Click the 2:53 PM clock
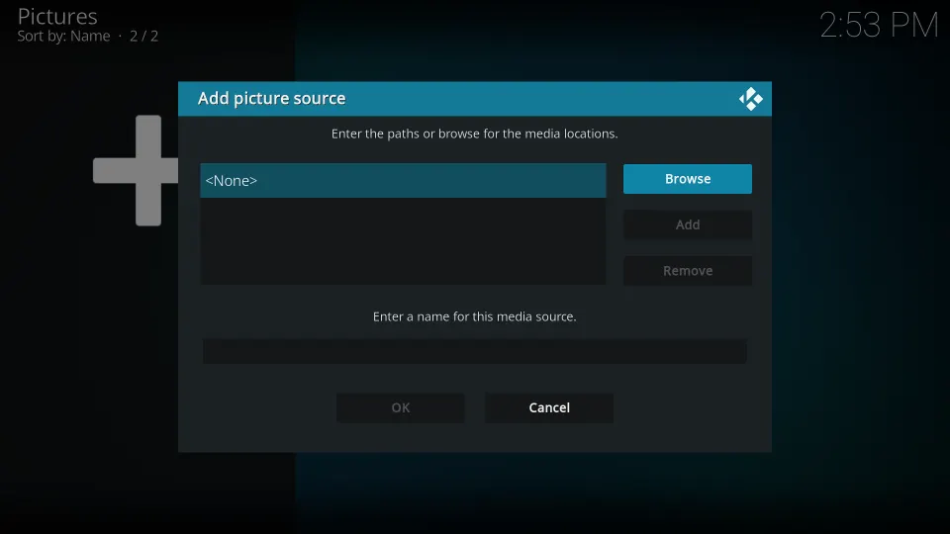Screen dimensions: 950x534 (x=879, y=26)
